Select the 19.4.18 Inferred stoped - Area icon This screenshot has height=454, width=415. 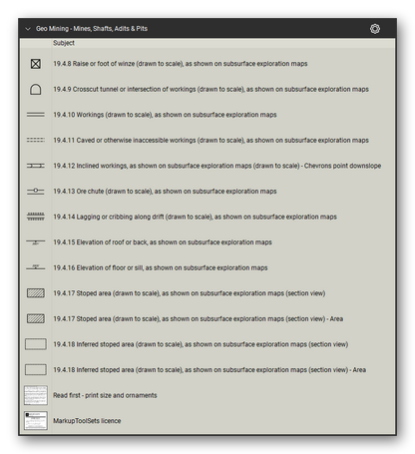click(x=36, y=369)
